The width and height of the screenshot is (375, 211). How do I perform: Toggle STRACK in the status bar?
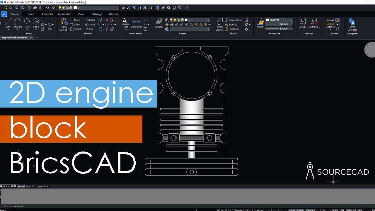coord(309,210)
